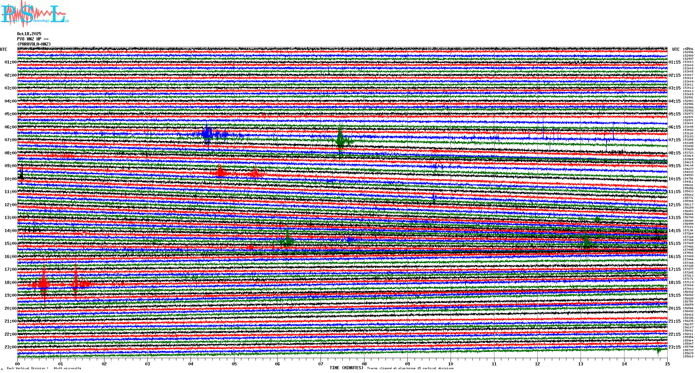Click the large blue burst near minute 04
The width and height of the screenshot is (695, 373).
207,133
